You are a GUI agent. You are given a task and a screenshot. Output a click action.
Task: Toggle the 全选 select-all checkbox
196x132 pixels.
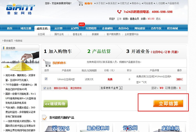pyautogui.click(x=45, y=88)
